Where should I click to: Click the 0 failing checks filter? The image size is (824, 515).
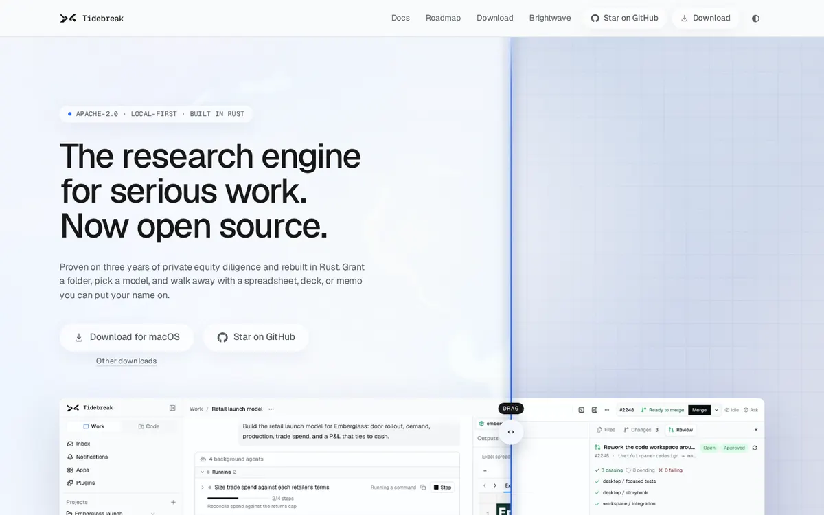pos(671,470)
